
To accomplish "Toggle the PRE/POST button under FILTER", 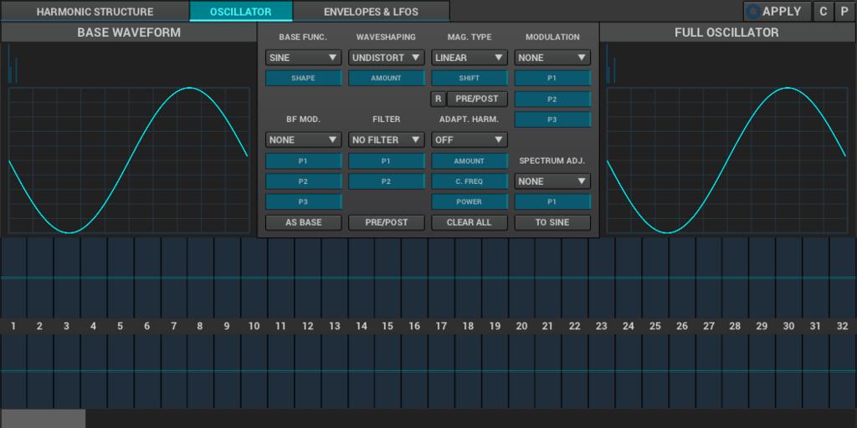I will point(387,222).
